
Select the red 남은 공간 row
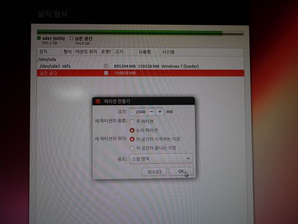[x=141, y=73]
